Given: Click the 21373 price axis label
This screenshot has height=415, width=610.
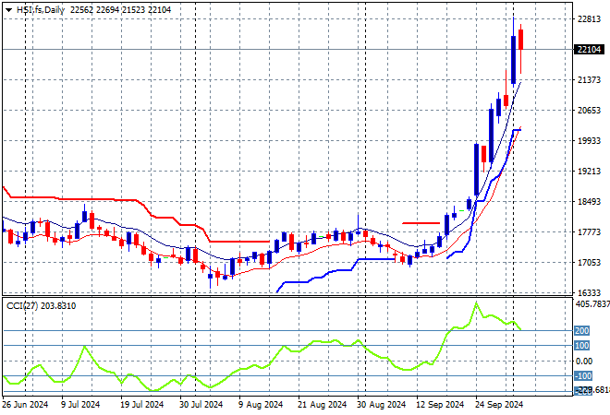Looking at the screenshot, I should [x=589, y=80].
